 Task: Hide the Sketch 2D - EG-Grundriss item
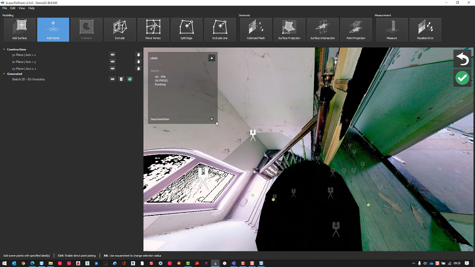click(x=112, y=79)
